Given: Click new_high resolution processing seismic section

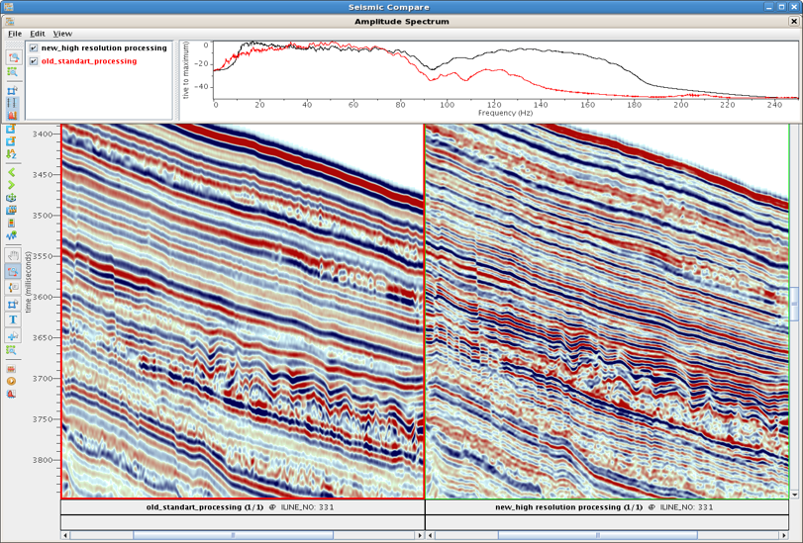Looking at the screenshot, I should click(607, 312).
